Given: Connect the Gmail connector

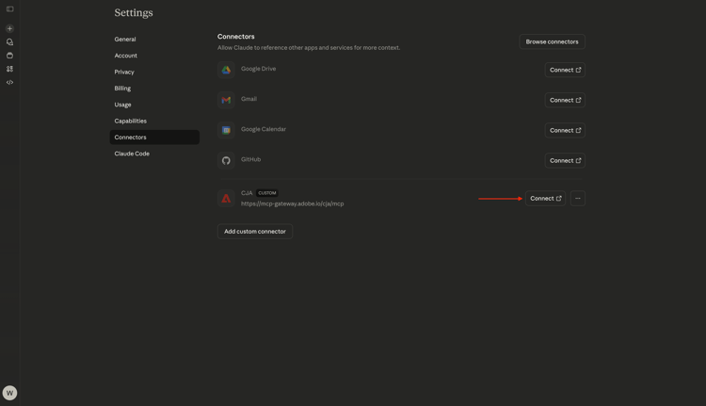Looking at the screenshot, I should pyautogui.click(x=565, y=100).
